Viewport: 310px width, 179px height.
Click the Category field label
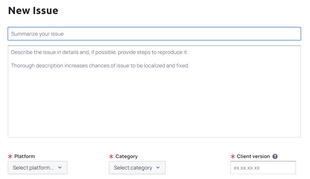[x=126, y=156]
